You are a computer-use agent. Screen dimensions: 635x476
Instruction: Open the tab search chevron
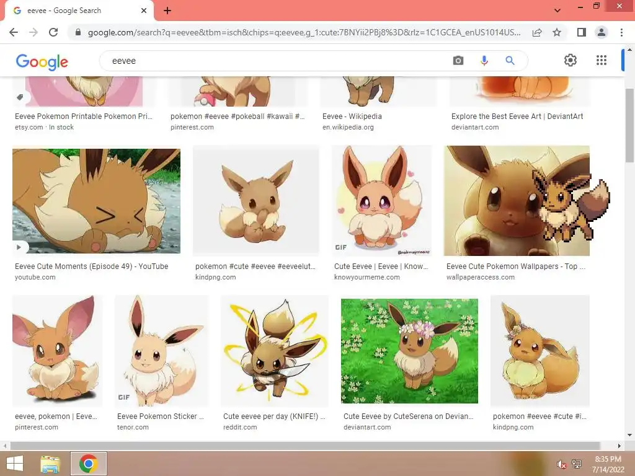[x=557, y=11]
